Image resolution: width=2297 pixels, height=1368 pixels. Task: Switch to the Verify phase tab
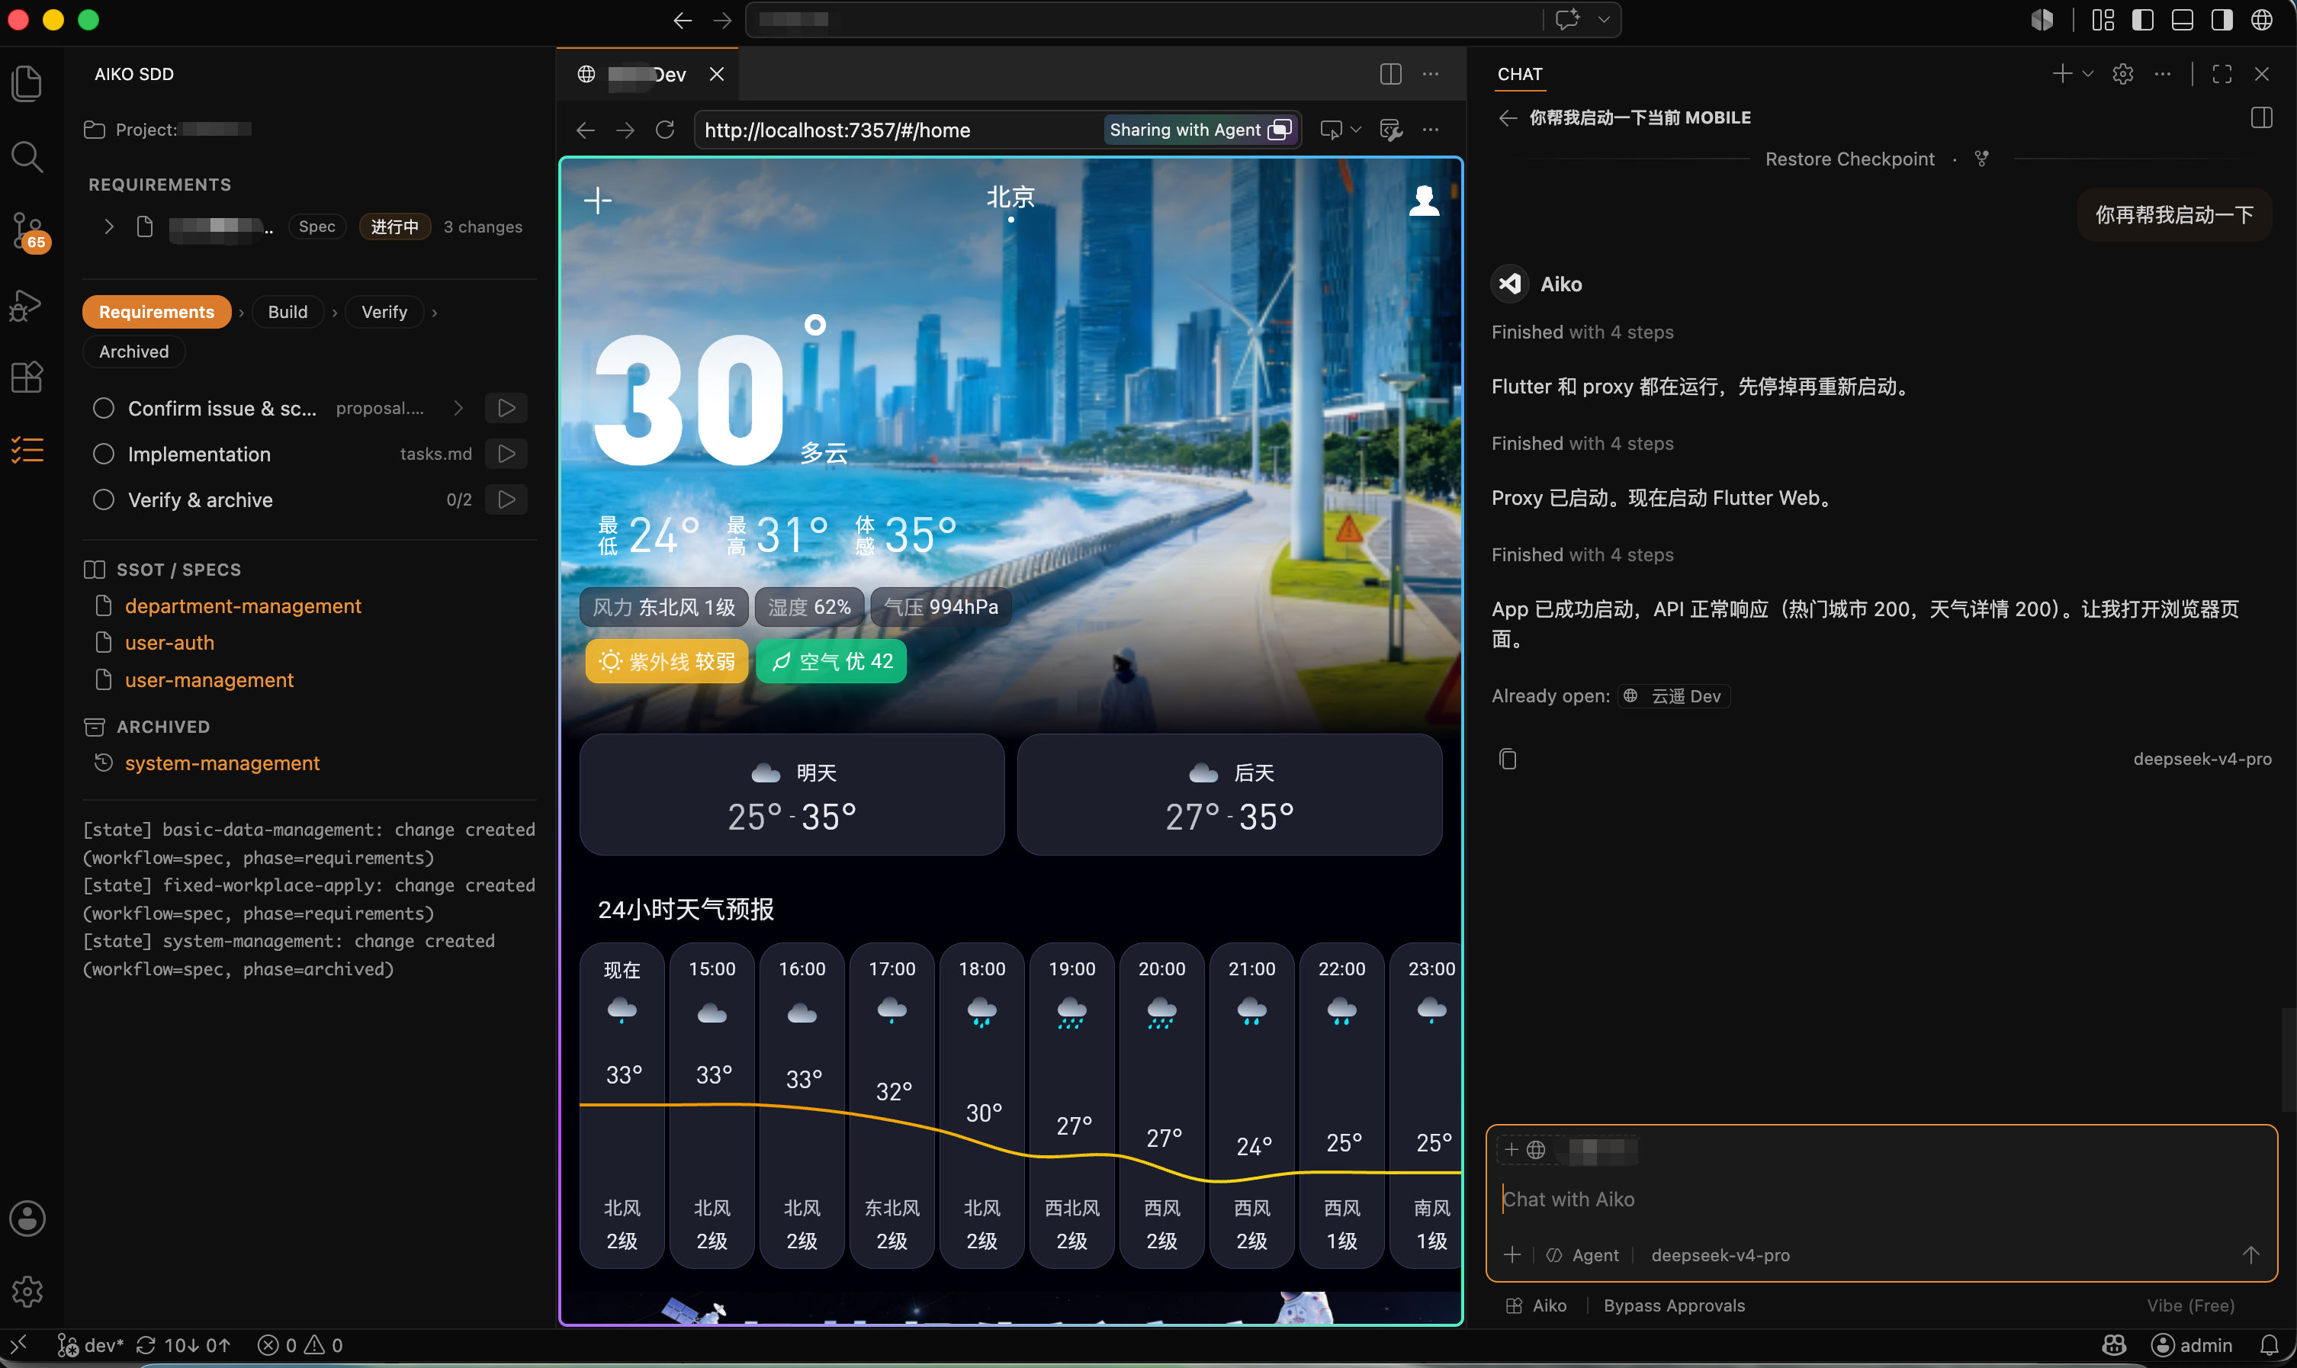click(x=384, y=312)
